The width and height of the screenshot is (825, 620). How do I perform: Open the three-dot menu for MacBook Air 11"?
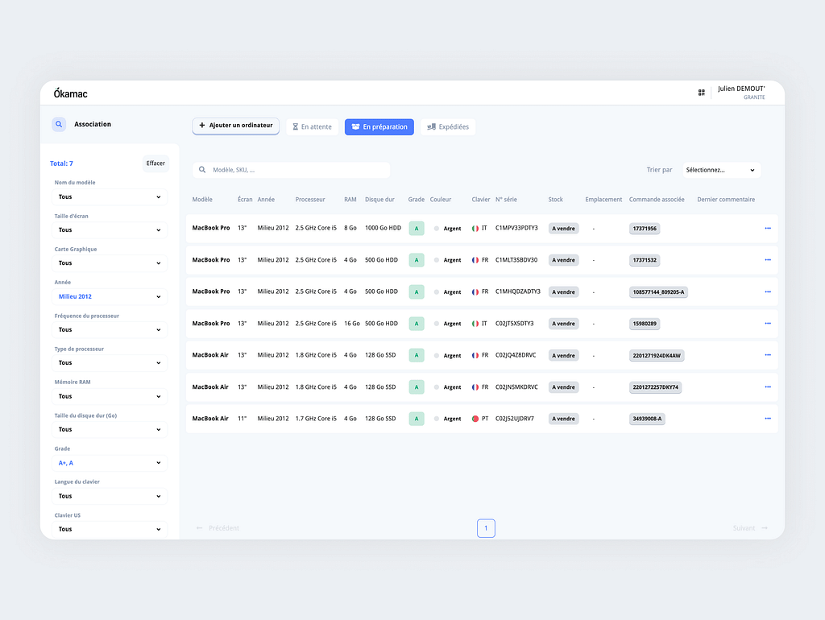tap(768, 419)
